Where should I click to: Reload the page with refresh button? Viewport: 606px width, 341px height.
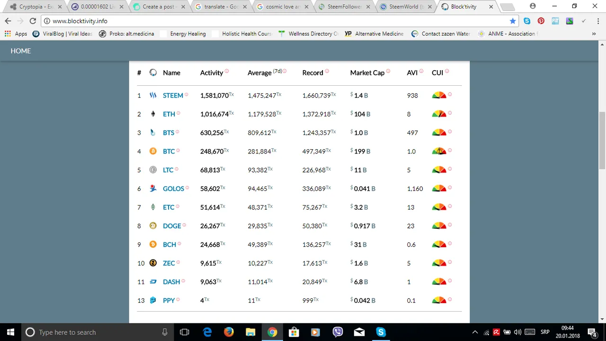point(33,21)
